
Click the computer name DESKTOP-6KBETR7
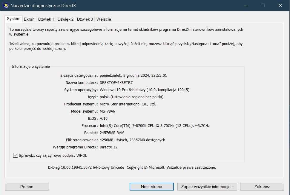[x=116, y=83]
